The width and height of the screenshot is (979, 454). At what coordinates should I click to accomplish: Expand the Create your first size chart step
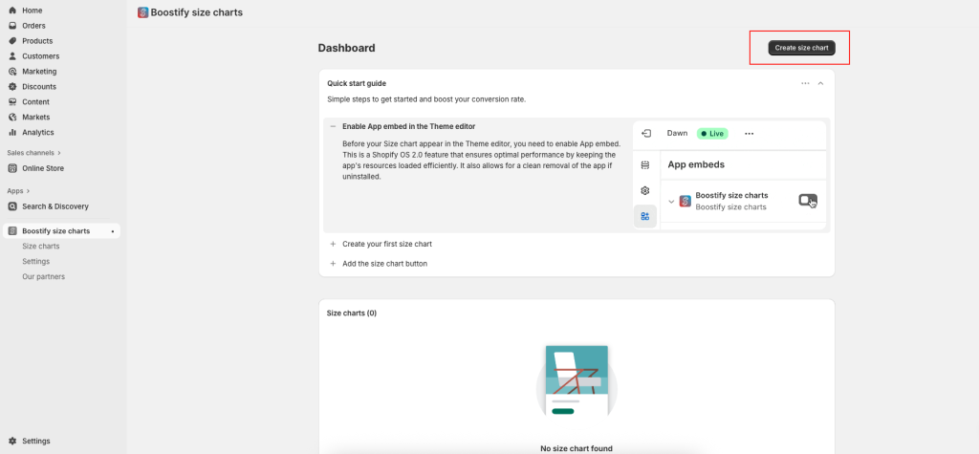point(334,244)
